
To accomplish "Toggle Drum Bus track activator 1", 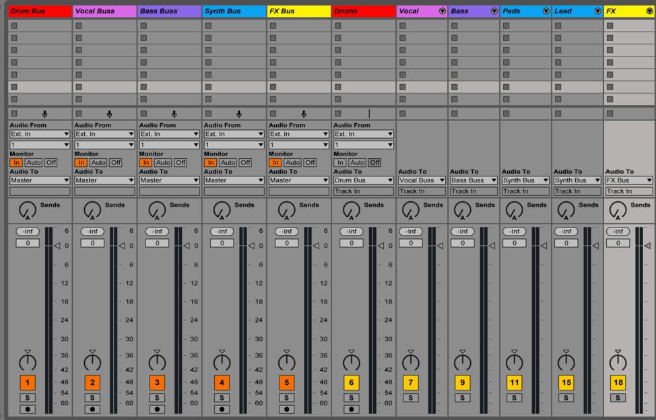I will coord(28,382).
